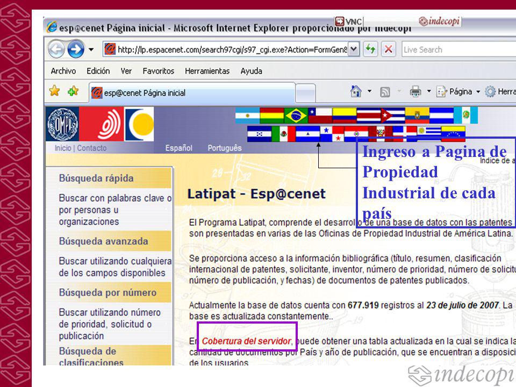Click the browser Forward arrow button
The image size is (516, 387).
pyautogui.click(x=76, y=49)
